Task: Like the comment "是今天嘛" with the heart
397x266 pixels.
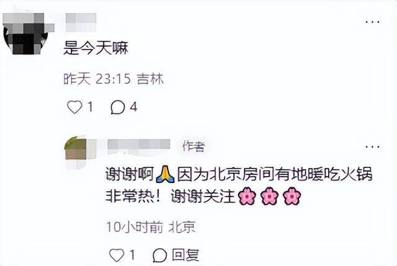Action: click(x=74, y=107)
